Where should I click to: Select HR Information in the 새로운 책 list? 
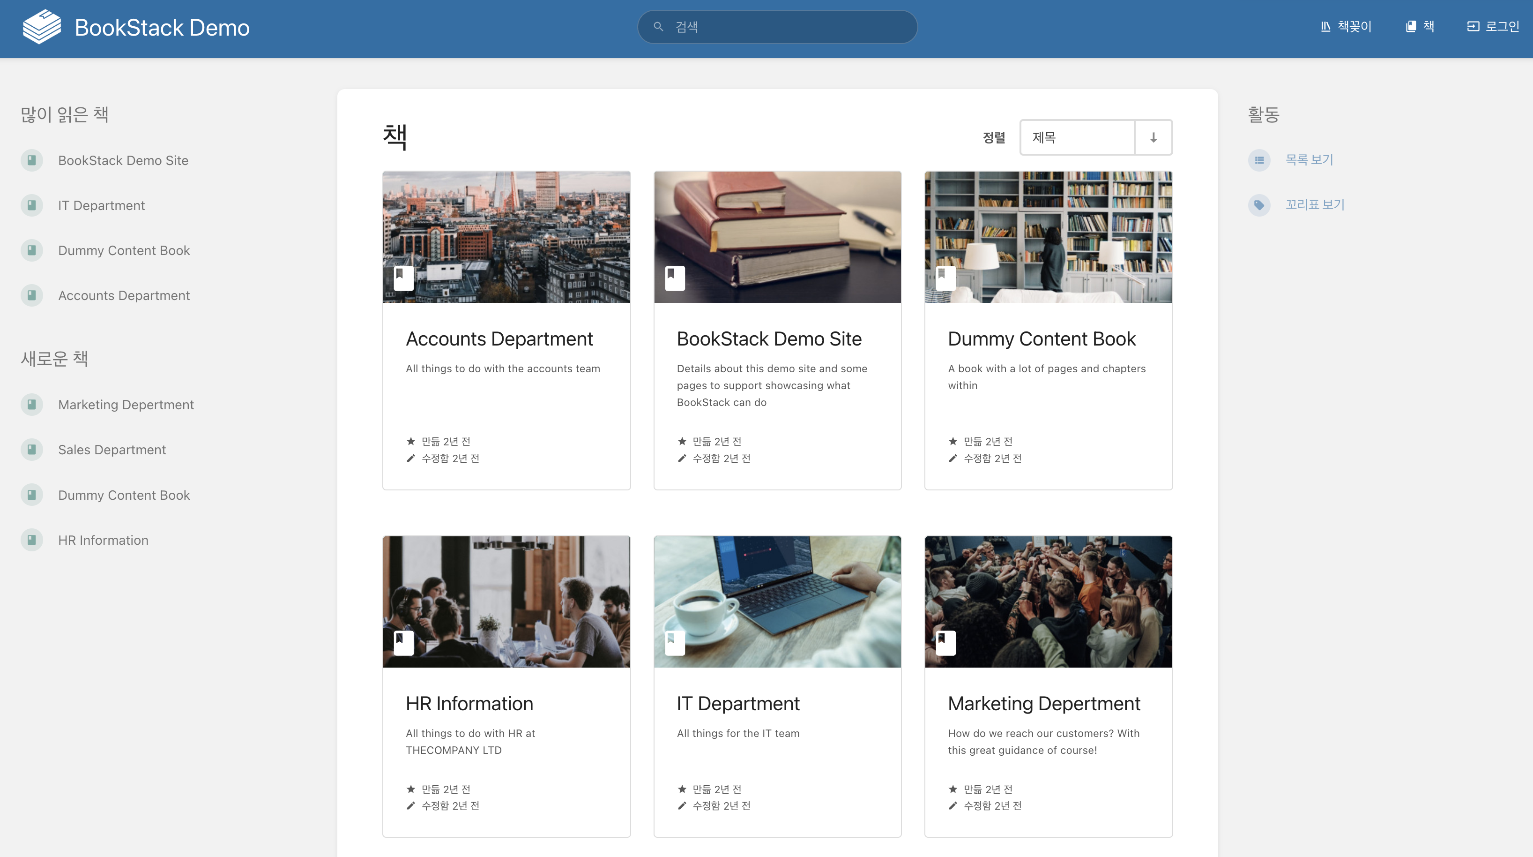click(x=103, y=540)
